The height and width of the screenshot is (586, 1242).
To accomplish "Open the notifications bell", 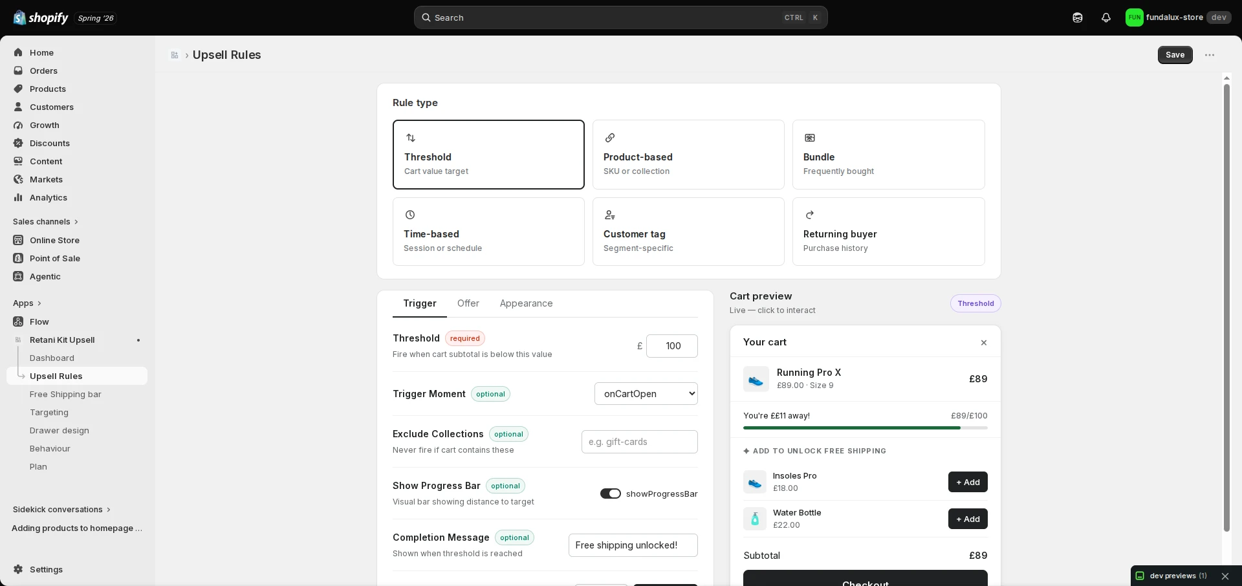I will pyautogui.click(x=1106, y=17).
